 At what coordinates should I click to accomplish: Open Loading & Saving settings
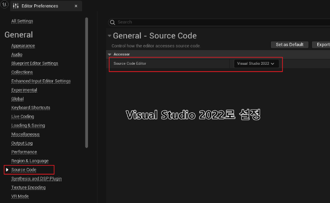[x=28, y=125]
